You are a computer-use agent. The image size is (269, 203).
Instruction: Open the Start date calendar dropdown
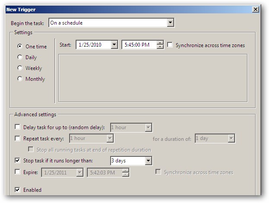pos(114,45)
